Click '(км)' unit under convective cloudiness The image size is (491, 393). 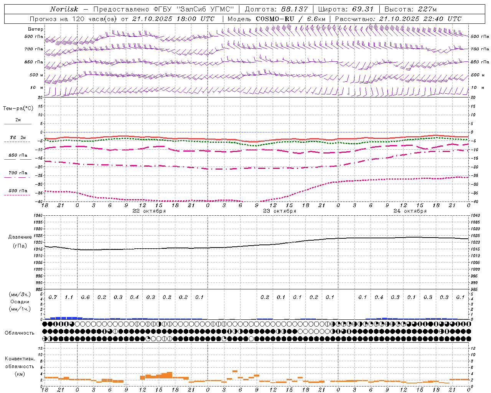[20, 374]
